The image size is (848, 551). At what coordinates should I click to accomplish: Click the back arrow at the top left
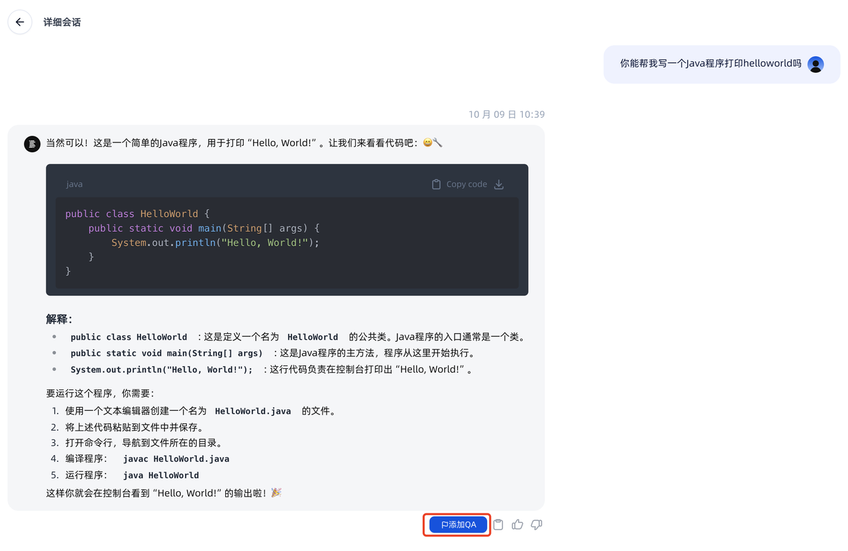point(19,22)
